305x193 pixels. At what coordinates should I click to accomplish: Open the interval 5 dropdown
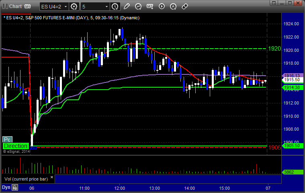(x=106, y=6)
